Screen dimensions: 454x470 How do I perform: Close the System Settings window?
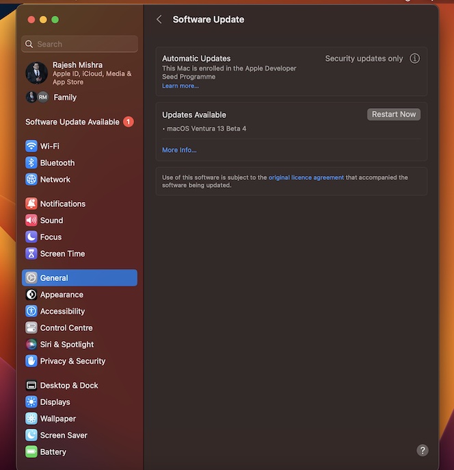pos(31,20)
